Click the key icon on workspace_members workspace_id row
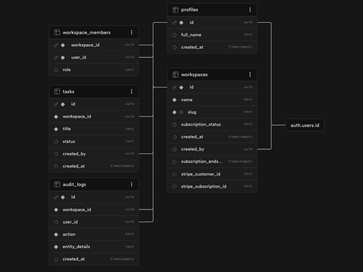363x272 pixels. coord(56,45)
